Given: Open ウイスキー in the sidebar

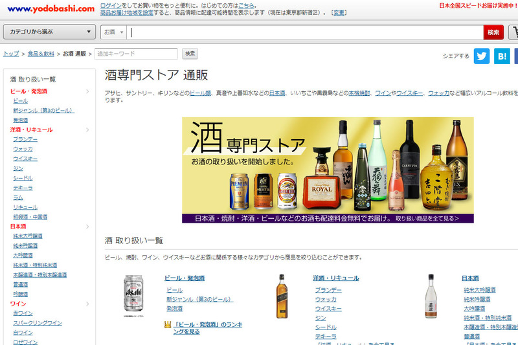Looking at the screenshot, I should (25, 159).
